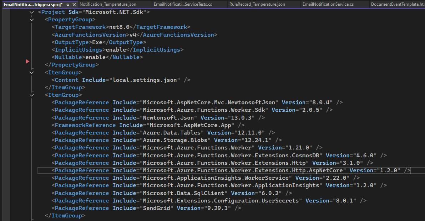The width and height of the screenshot is (425, 221).
Task: Click version 8.0.4 of NewtonsoftJson package
Action: click(x=321, y=102)
